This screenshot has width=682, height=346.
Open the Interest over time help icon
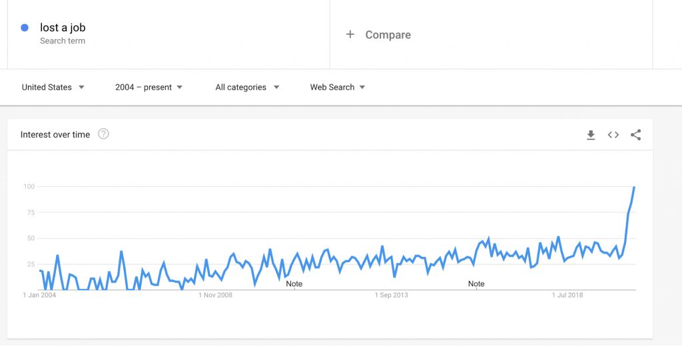[x=103, y=134]
